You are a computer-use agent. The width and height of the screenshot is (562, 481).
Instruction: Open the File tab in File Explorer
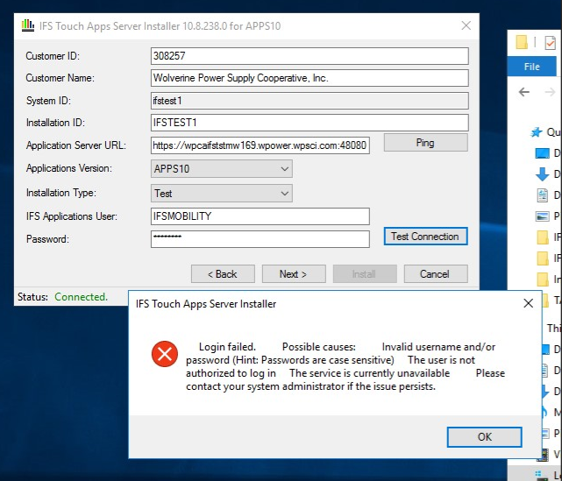[532, 67]
